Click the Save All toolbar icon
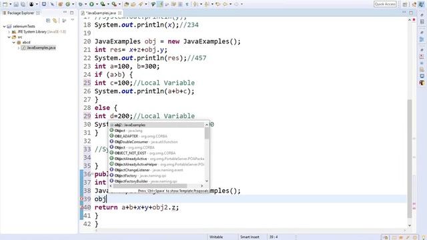The width and height of the screenshot is (427, 240). tap(23, 4)
